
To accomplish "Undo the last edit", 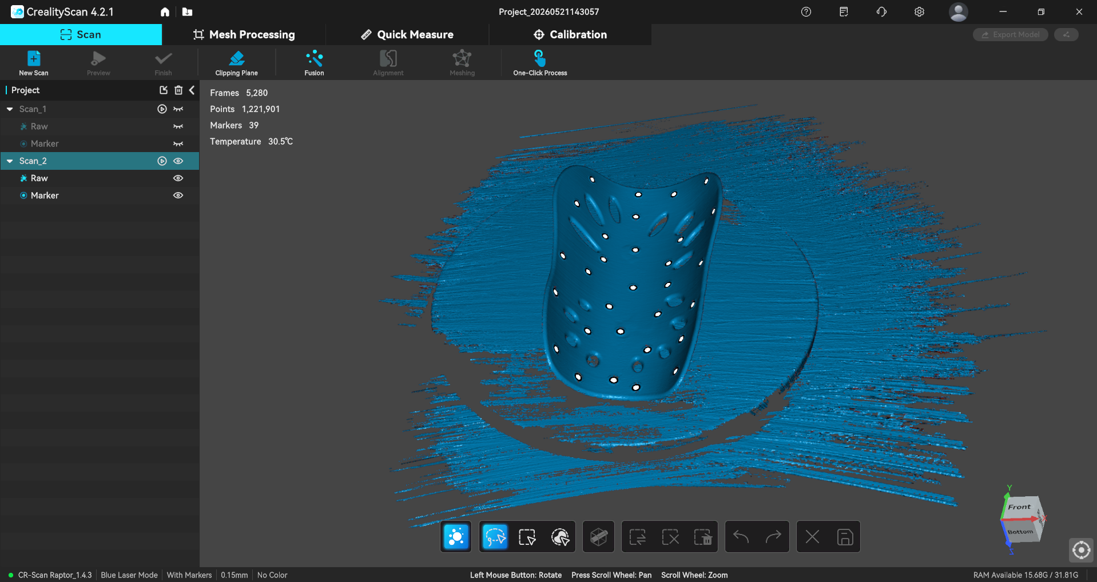I will click(x=741, y=537).
